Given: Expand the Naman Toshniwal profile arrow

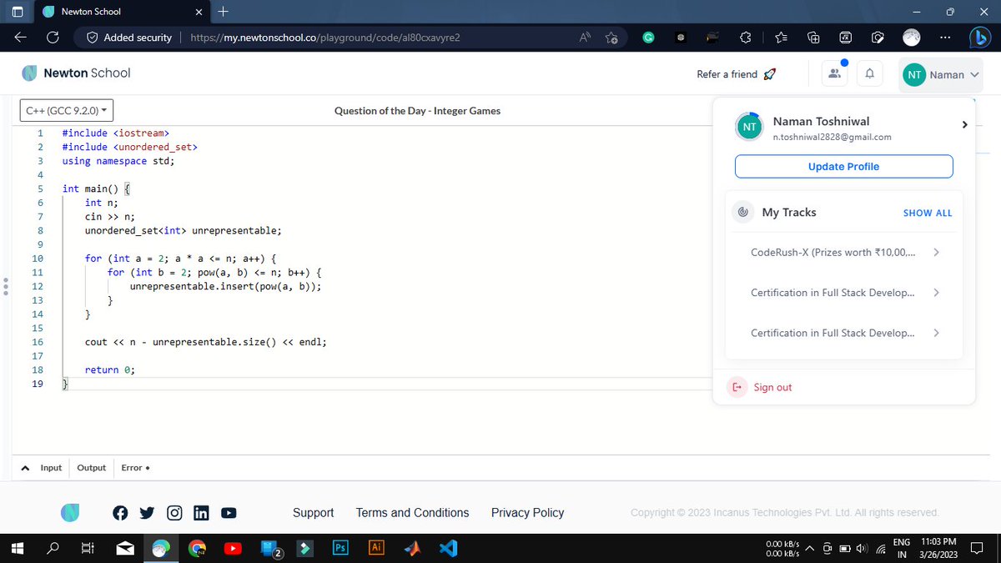Looking at the screenshot, I should coord(964,125).
